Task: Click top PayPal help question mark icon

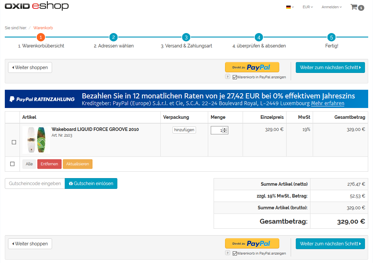Action: click(228, 77)
